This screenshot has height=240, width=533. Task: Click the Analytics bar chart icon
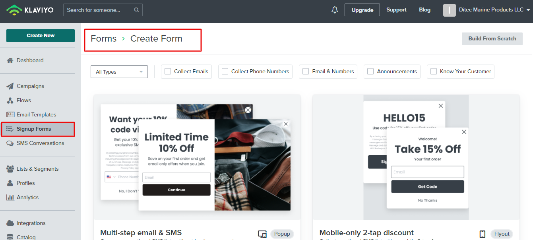coord(10,198)
